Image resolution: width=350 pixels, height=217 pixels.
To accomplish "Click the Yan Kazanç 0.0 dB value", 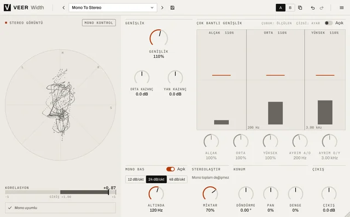I will pyautogui.click(x=175, y=94).
